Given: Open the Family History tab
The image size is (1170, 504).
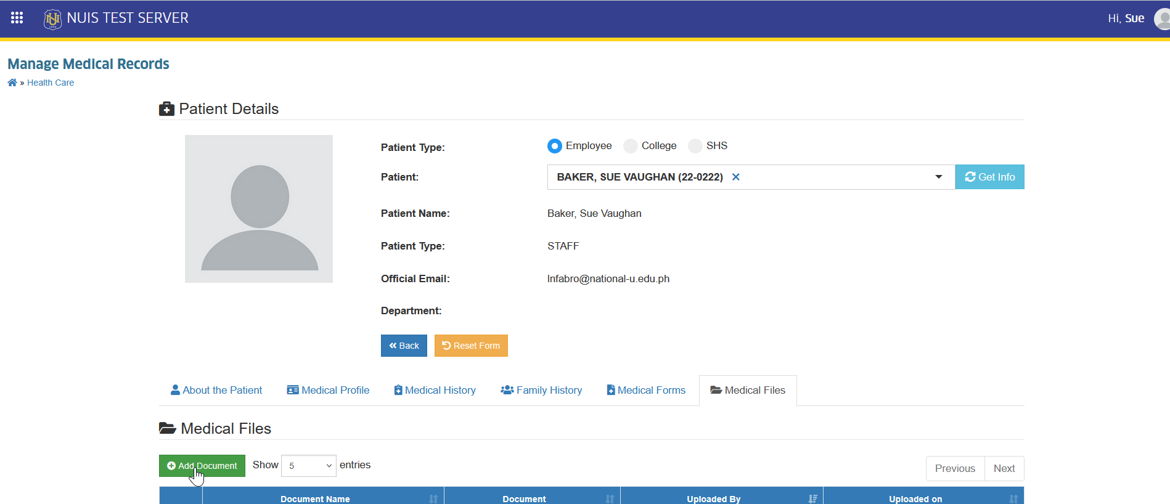Looking at the screenshot, I should pyautogui.click(x=541, y=390).
